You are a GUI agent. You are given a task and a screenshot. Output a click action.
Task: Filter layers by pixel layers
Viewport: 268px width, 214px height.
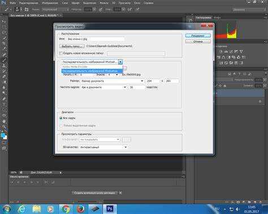pyautogui.click(x=230, y=74)
